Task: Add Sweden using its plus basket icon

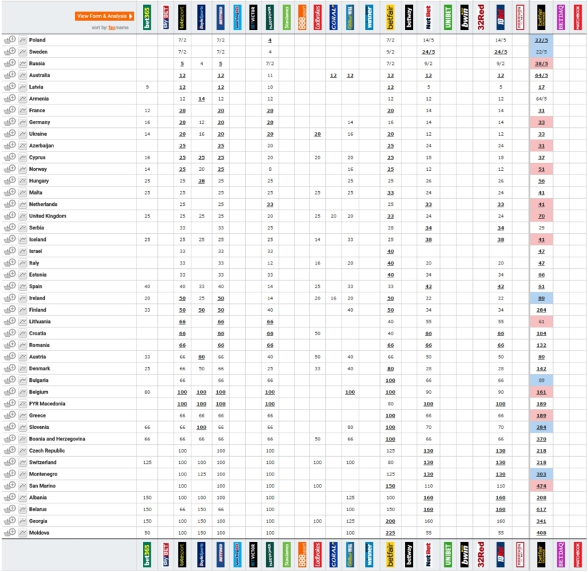Action: click(10, 51)
